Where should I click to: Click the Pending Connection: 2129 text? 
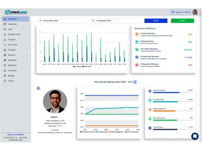(55, 123)
